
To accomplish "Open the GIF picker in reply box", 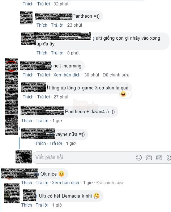I will 159,158.
